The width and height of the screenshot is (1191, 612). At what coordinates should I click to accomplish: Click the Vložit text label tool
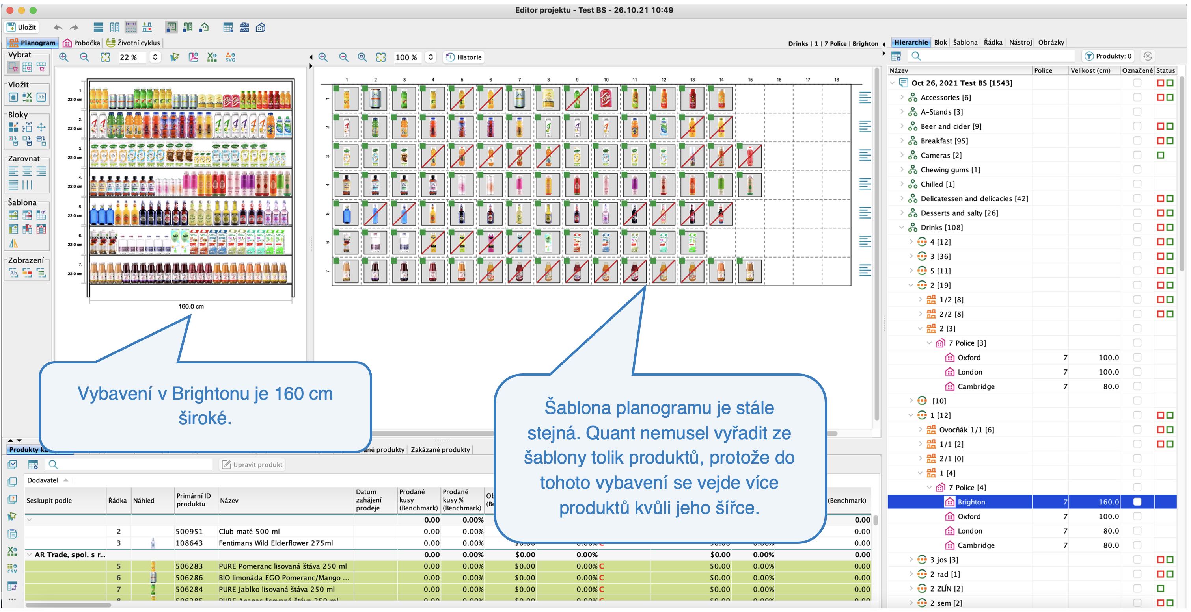[x=41, y=97]
